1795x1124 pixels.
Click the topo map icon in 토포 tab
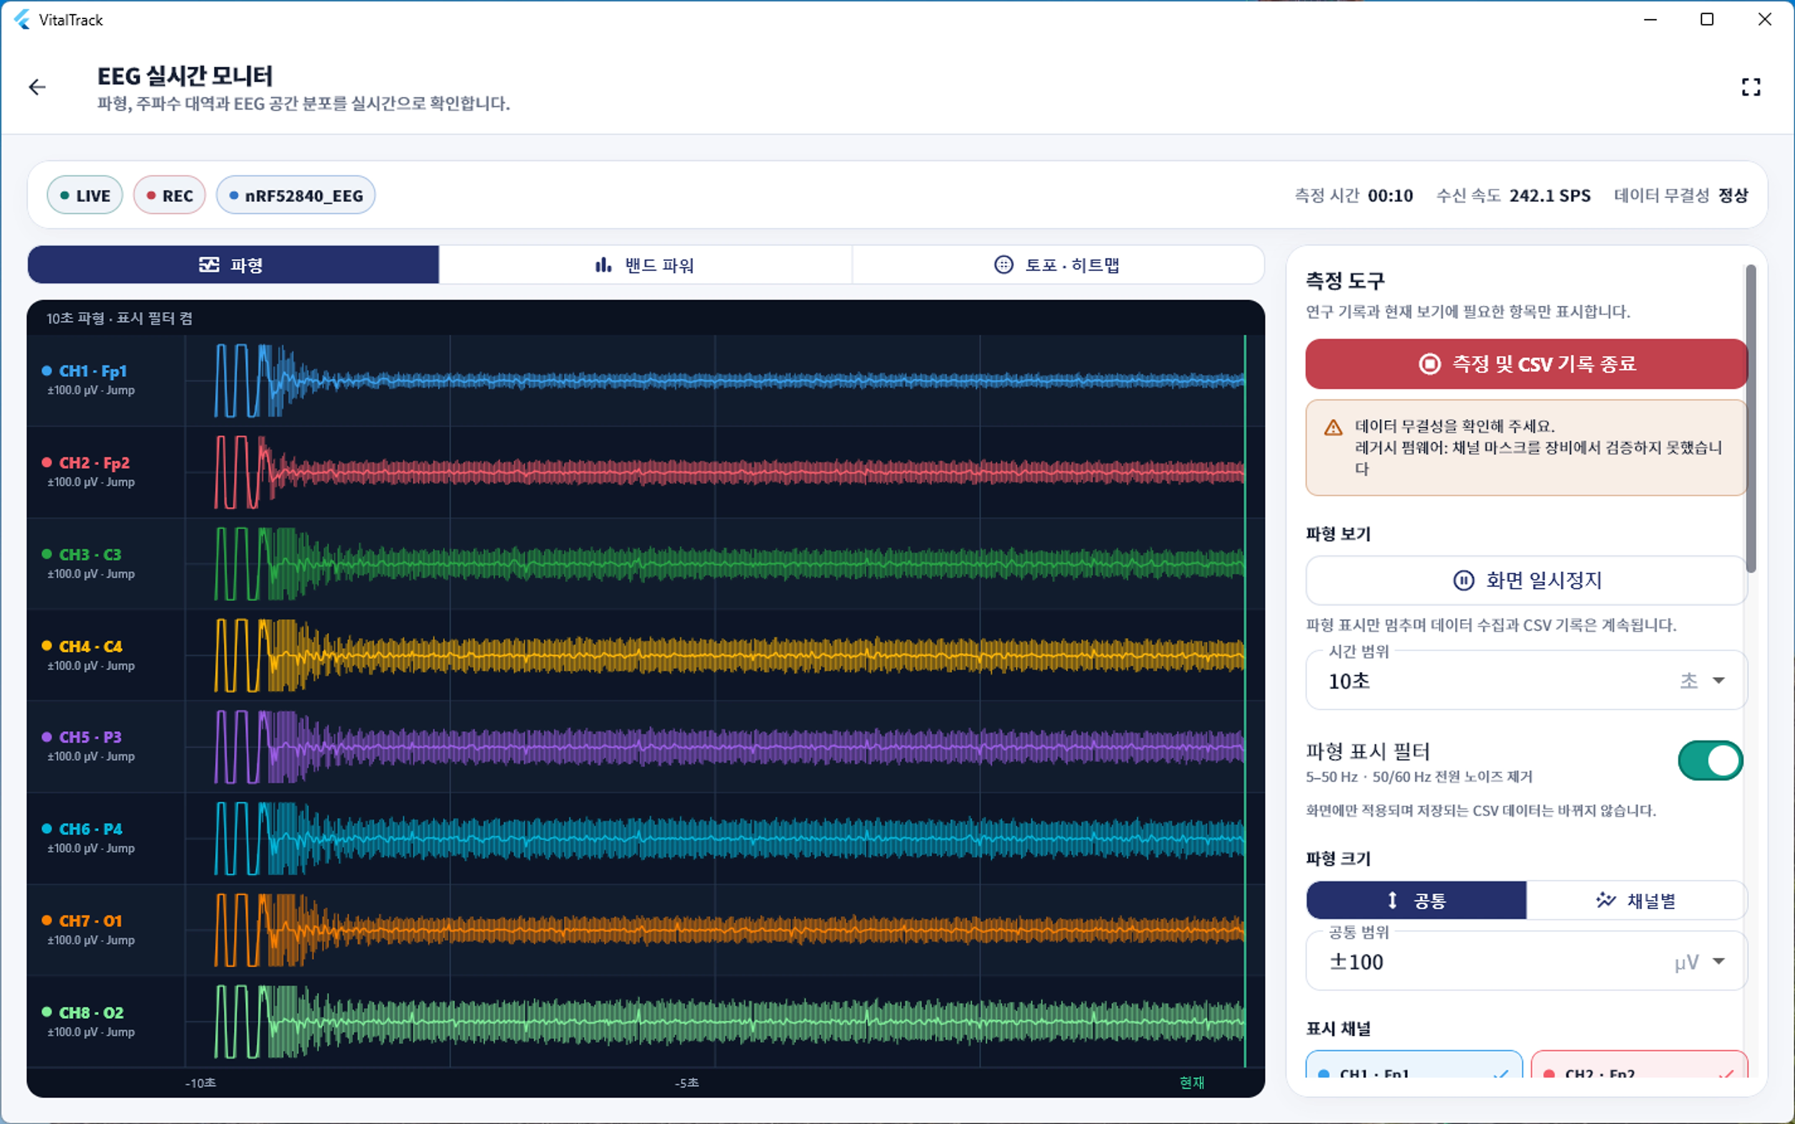point(1003,265)
